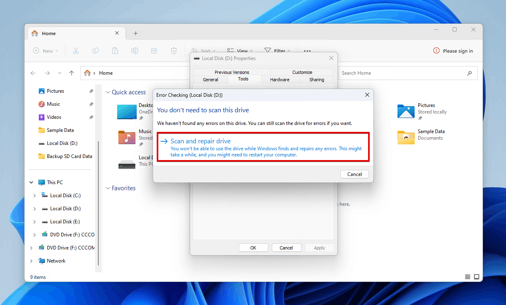Open recent locations chevron dropdown
Screen dimensions: 506x305
(60, 73)
